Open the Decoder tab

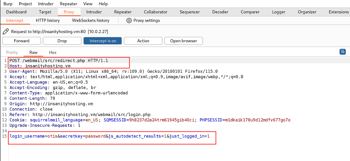click(x=220, y=12)
